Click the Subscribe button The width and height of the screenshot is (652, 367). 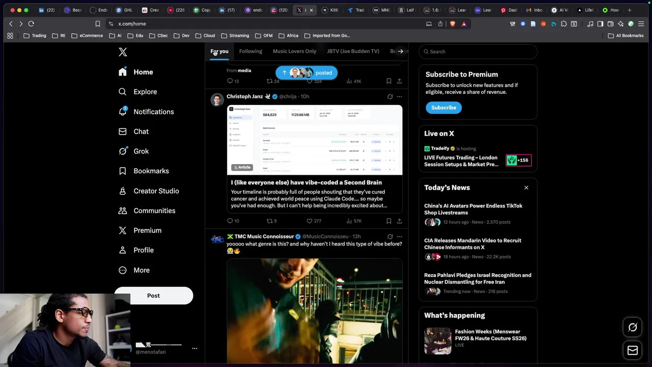(x=444, y=108)
